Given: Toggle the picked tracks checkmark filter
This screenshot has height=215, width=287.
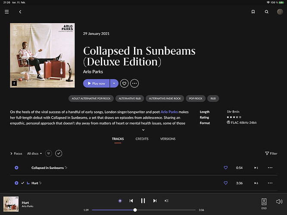Looking at the screenshot, I should pos(59,154).
